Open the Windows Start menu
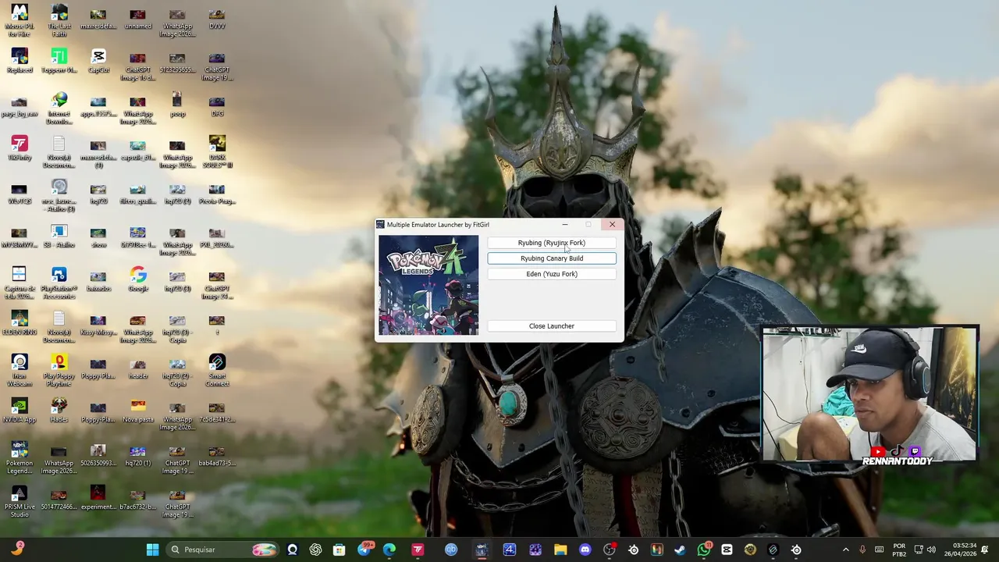 [x=153, y=550]
